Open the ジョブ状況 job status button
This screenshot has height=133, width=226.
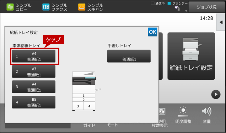[207, 7]
